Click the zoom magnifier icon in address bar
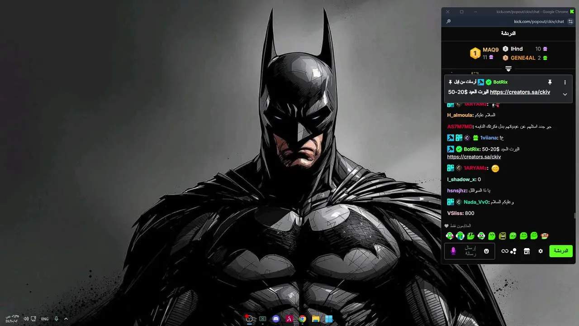 tap(448, 21)
